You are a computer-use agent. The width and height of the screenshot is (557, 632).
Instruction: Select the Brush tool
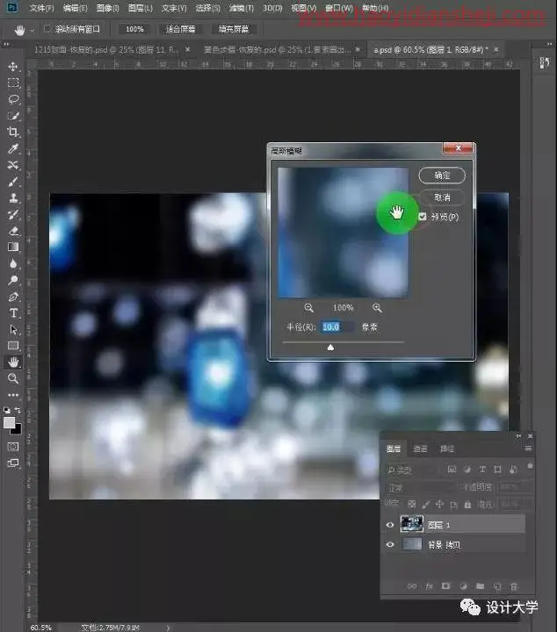13,182
